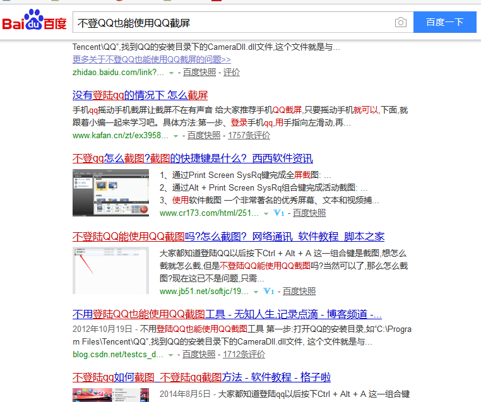The height and width of the screenshot is (402, 481).
Task: Open 百度快照 for blog.csdn.net result
Action: point(199,354)
